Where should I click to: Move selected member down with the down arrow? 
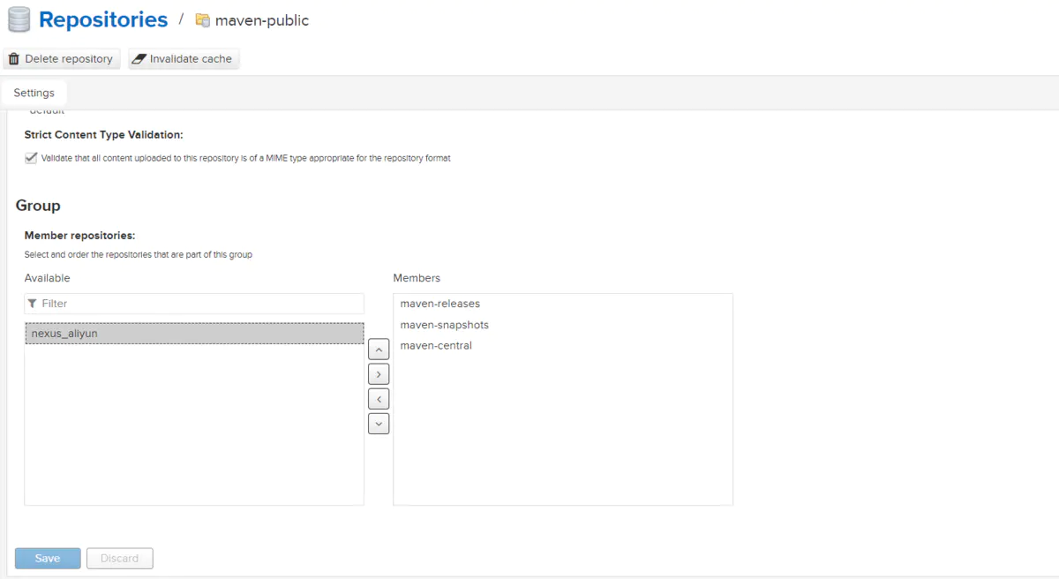point(379,424)
